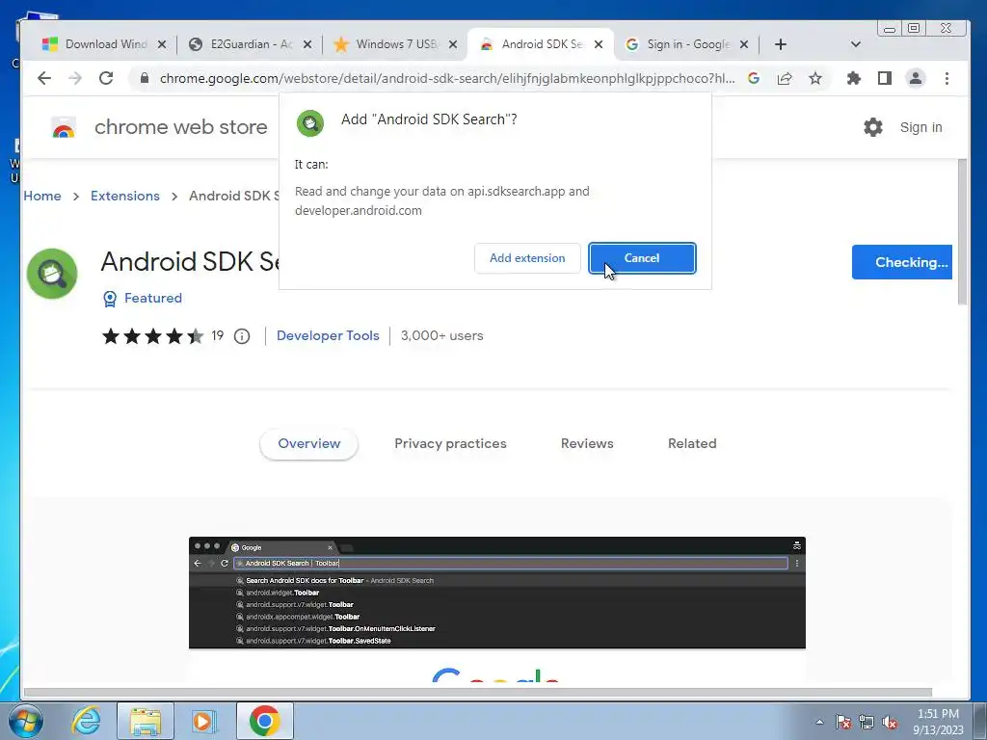
Task: Open Chrome three-dot menu
Action: point(947,79)
